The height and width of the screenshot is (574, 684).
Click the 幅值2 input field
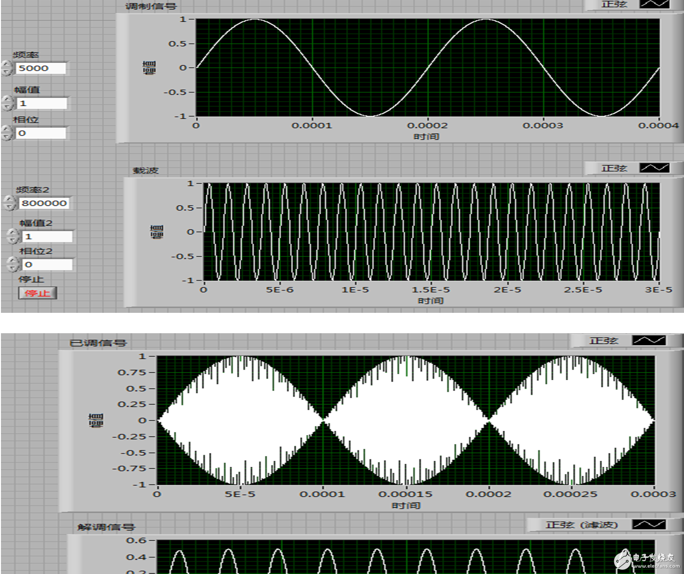click(48, 237)
